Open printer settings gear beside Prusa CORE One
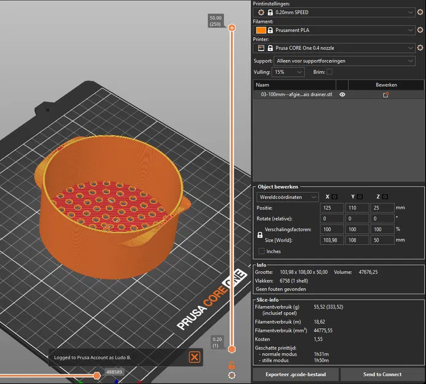426x384 pixels. pyautogui.click(x=421, y=47)
